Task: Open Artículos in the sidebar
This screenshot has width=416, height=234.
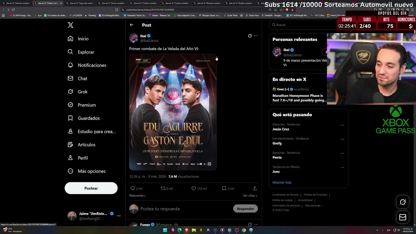Action: click(82, 145)
